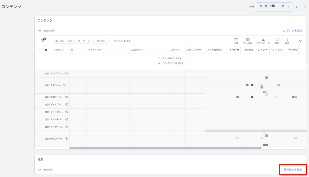Click the filter funnel icon
Screen dimensions: 309x177
point(43,41)
